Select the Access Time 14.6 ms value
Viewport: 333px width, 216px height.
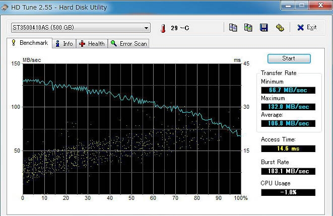[x=288, y=149]
